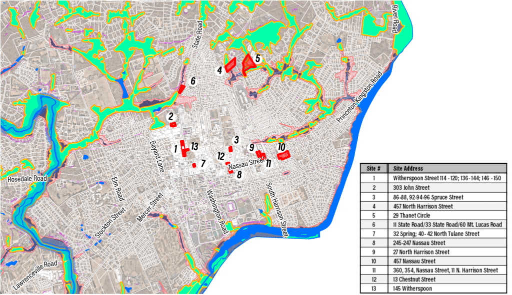The image size is (512, 295).
Task: Select the 29 Thanet Circle table row
Action: click(433, 216)
